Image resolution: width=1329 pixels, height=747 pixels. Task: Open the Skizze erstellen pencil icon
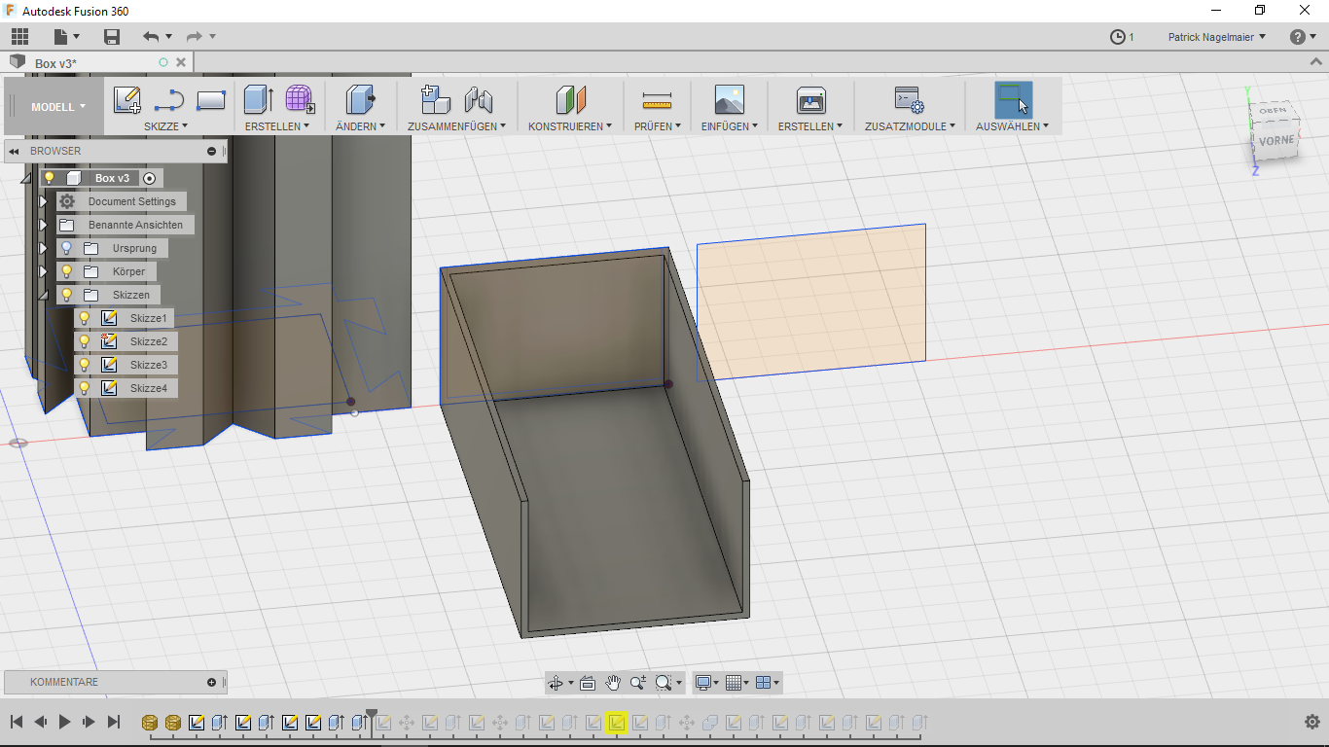tap(126, 100)
